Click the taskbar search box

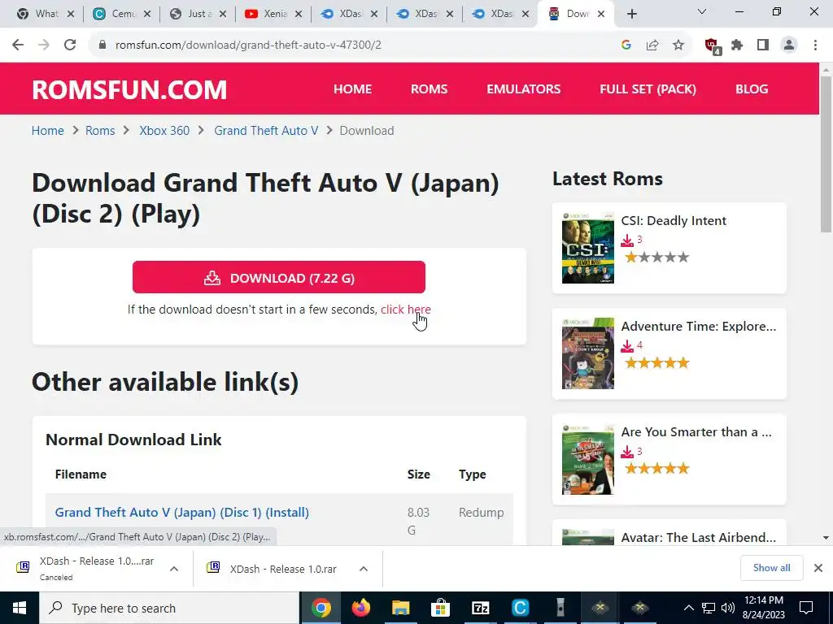pos(169,608)
